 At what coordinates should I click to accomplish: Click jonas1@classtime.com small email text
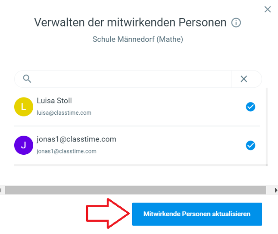point(67,151)
